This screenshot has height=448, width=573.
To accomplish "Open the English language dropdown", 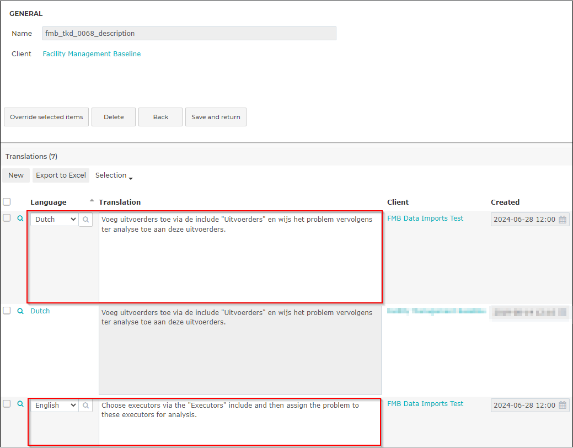I will pyautogui.click(x=55, y=405).
